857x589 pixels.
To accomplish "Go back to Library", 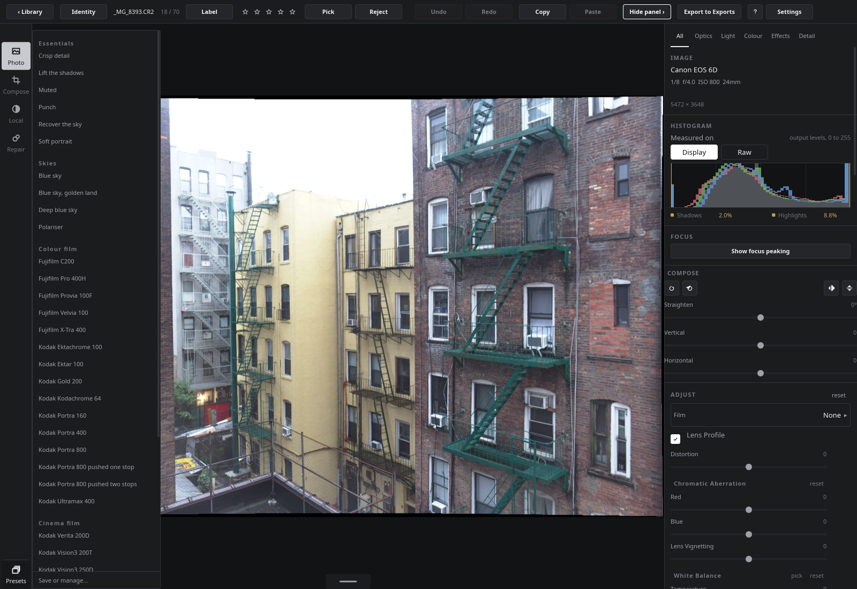I will (30, 12).
